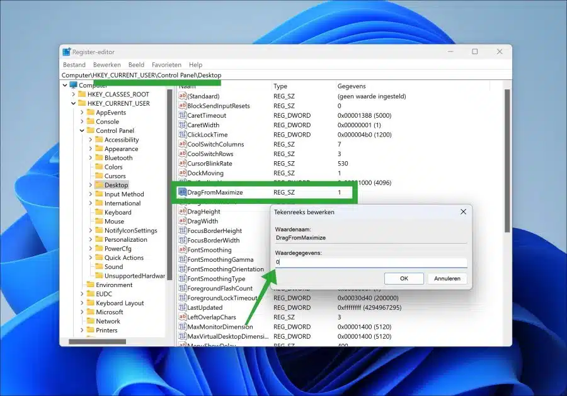
Task: Click the registry path address bar
Action: [285, 75]
